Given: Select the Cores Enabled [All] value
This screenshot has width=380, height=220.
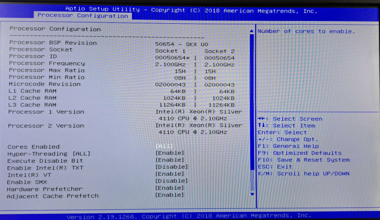Looking at the screenshot, I should coord(164,146).
